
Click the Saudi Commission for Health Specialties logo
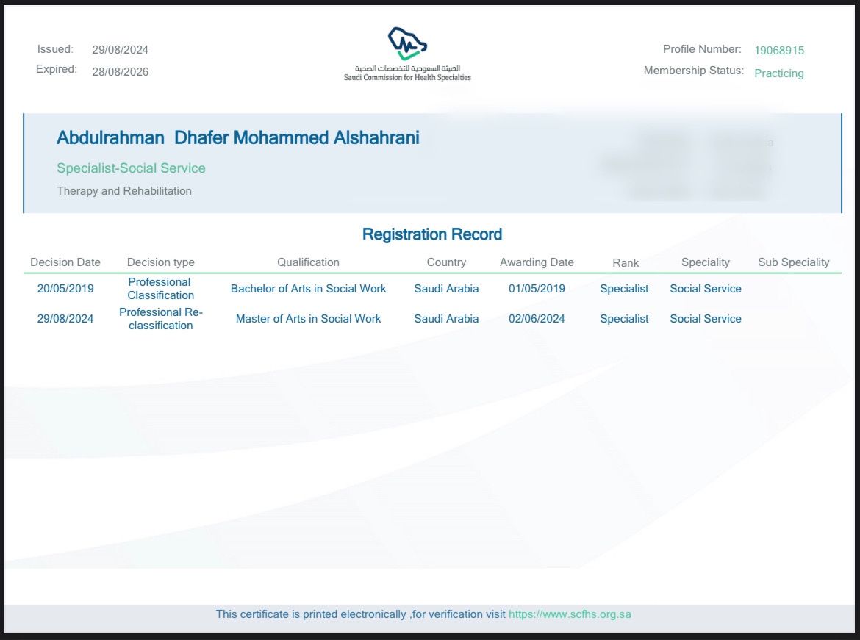pyautogui.click(x=407, y=54)
